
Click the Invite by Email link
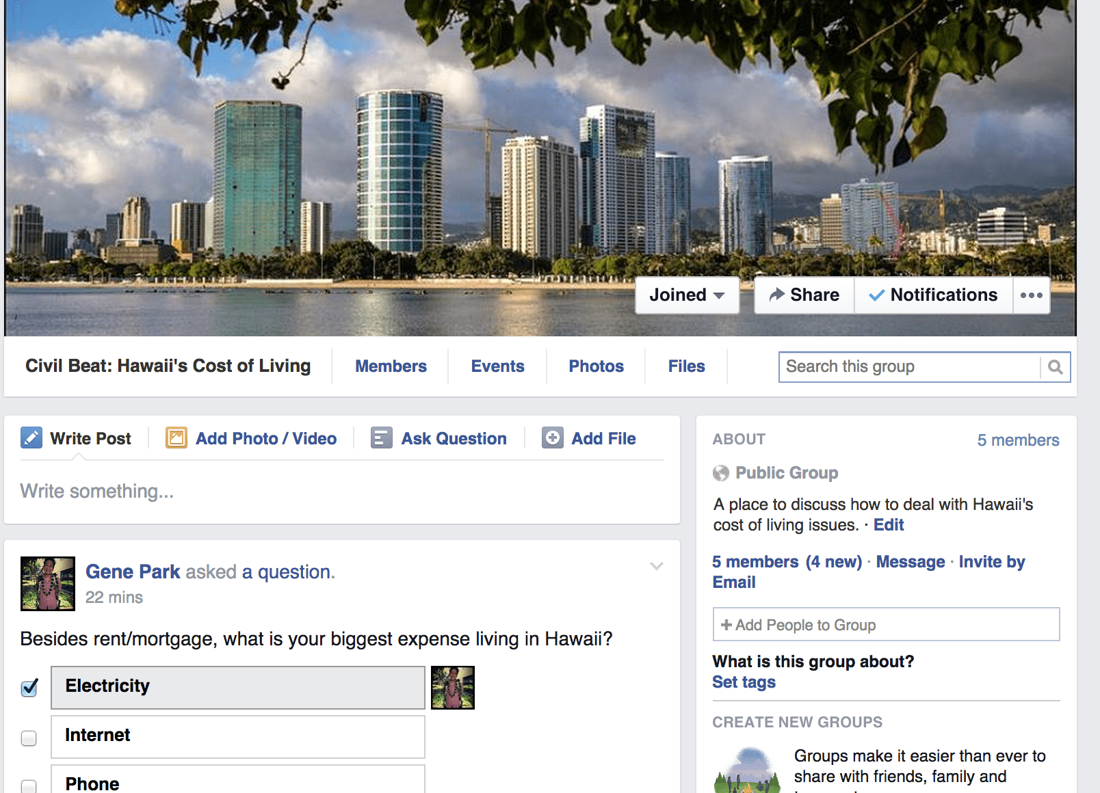coord(869,572)
